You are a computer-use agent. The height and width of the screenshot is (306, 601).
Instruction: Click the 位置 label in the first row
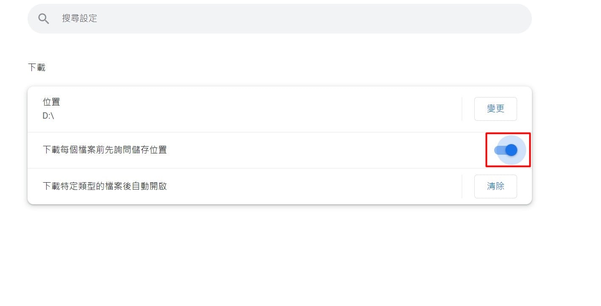(51, 102)
